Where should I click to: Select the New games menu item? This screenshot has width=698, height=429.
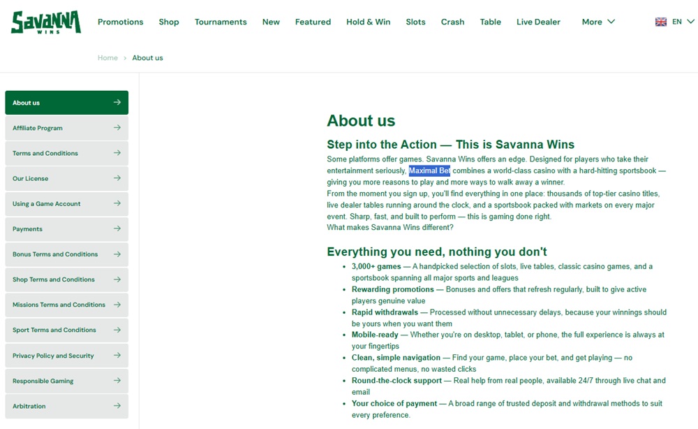[x=271, y=22]
